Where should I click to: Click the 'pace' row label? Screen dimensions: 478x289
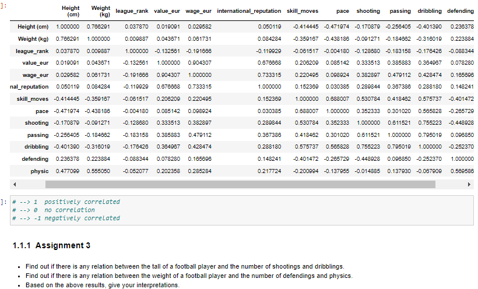pyautogui.click(x=42, y=111)
